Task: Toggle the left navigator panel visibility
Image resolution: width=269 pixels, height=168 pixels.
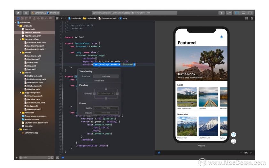Action: tap(237, 13)
